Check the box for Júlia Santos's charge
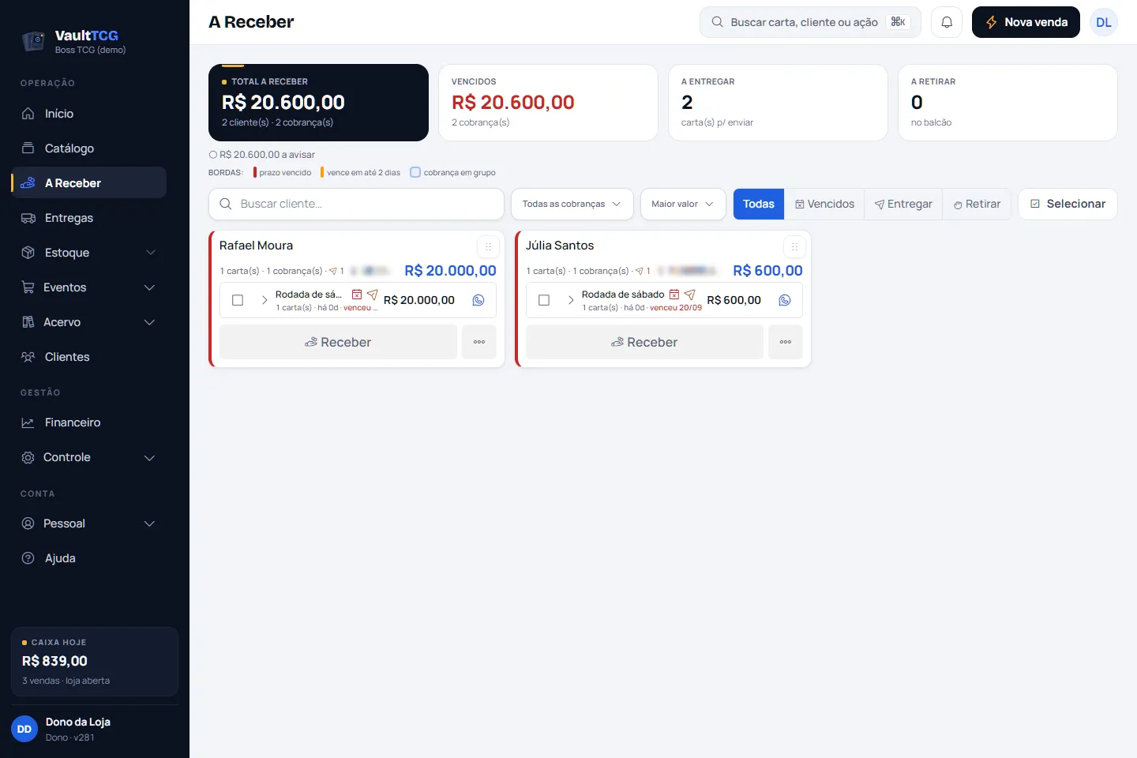The width and height of the screenshot is (1137, 758). (544, 300)
